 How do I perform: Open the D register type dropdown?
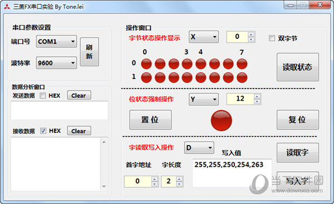[x=199, y=148]
